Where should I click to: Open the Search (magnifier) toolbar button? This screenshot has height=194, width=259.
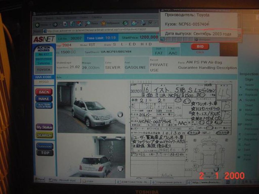click(x=92, y=23)
